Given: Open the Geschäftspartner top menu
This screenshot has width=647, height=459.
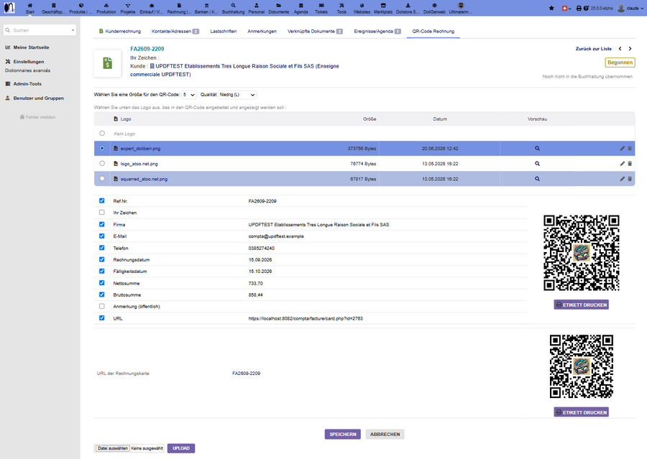Looking at the screenshot, I should click(x=53, y=8).
